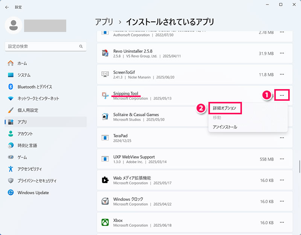The image size is (301, 235).
Task: Click the search magnifier icon
Action: click(81, 46)
